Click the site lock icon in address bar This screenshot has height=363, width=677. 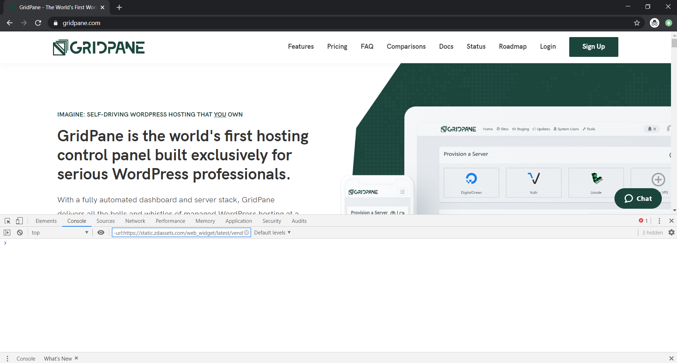coord(55,23)
